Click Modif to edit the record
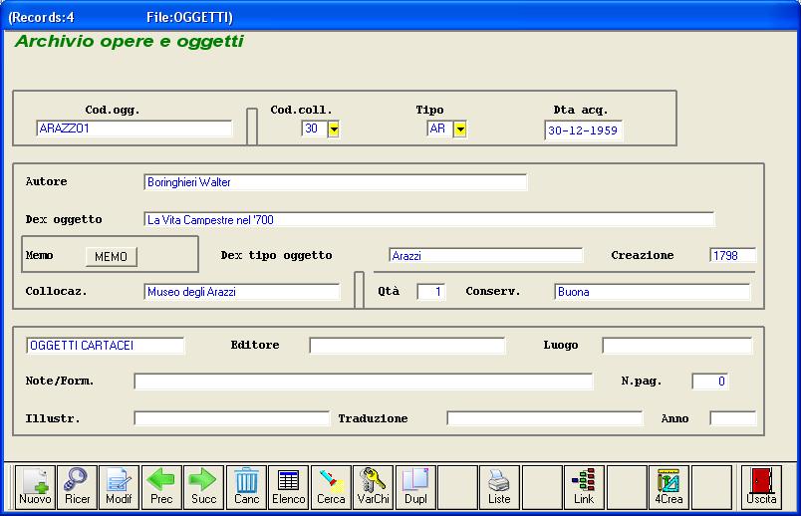801x516 pixels. point(119,487)
